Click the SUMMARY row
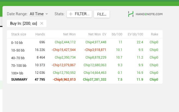The image size is (179, 112). click(19, 80)
